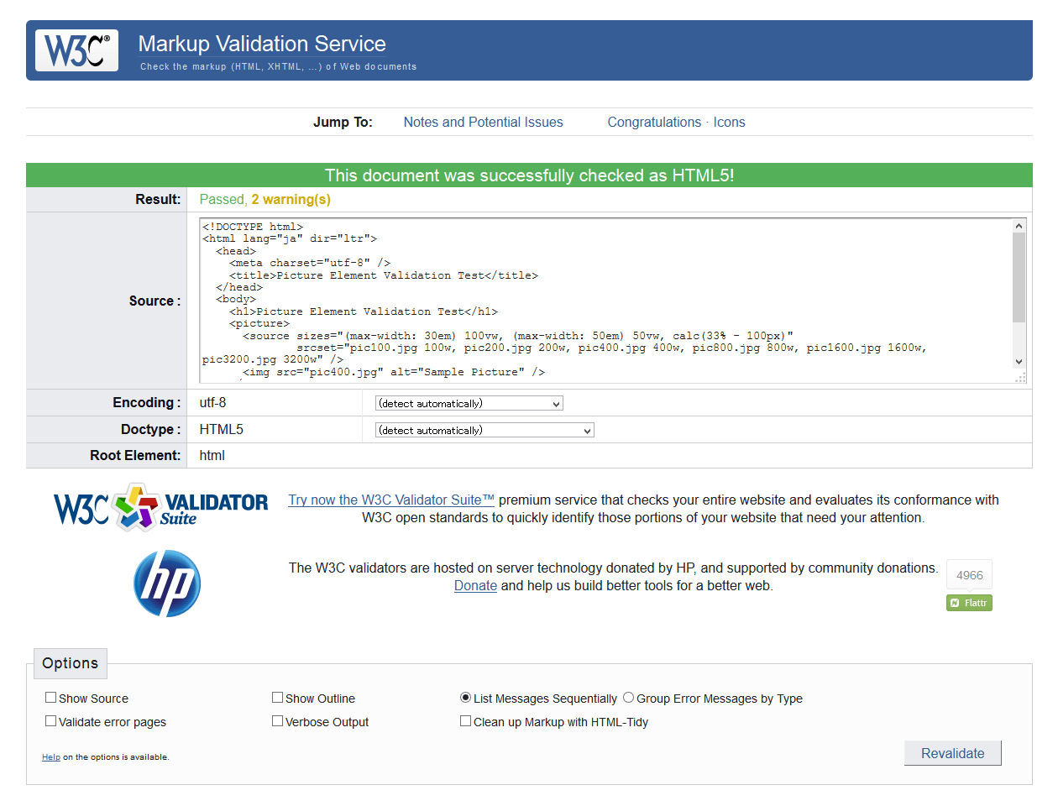This screenshot has height=806, width=1058.
Task: Click the Congratulations link
Action: point(654,122)
